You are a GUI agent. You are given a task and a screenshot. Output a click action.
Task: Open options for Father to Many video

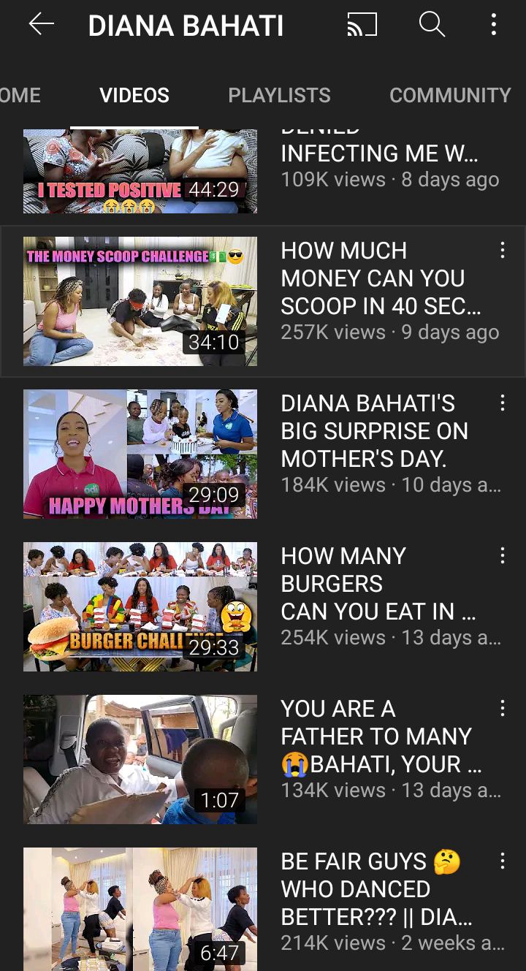pyautogui.click(x=503, y=709)
